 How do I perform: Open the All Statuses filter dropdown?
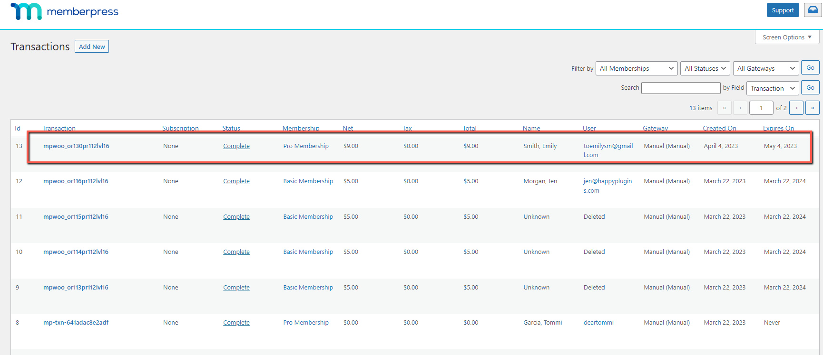[x=705, y=68]
